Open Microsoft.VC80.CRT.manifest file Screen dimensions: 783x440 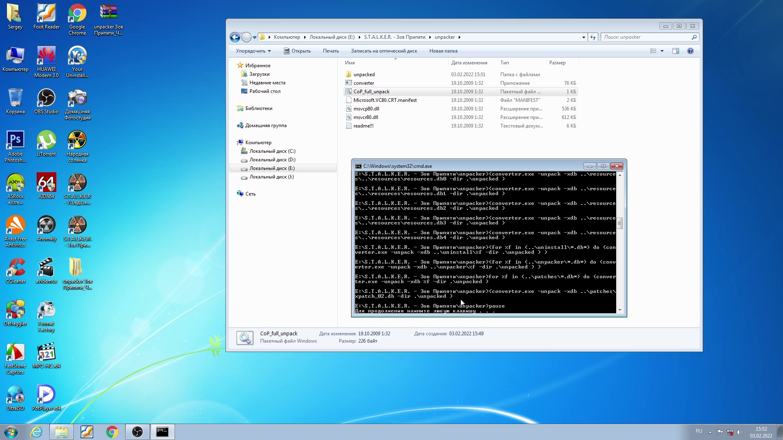click(385, 100)
